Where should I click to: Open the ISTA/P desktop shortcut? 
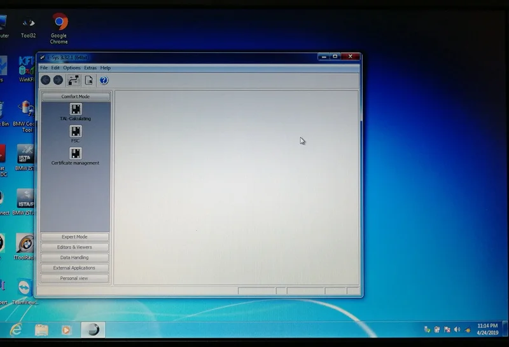(25, 202)
